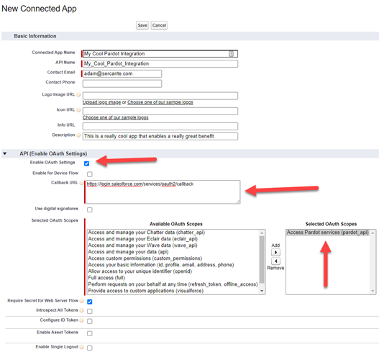Click help icon beside Enable Single Logout
This screenshot has height=352, width=379.
click(82, 347)
